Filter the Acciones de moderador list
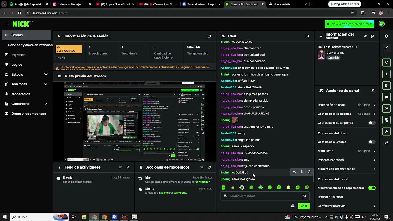Image resolution: width=393 pixels, height=221 pixels. coord(202,167)
